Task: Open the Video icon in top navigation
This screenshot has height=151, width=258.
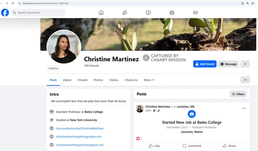Action: (x=148, y=13)
